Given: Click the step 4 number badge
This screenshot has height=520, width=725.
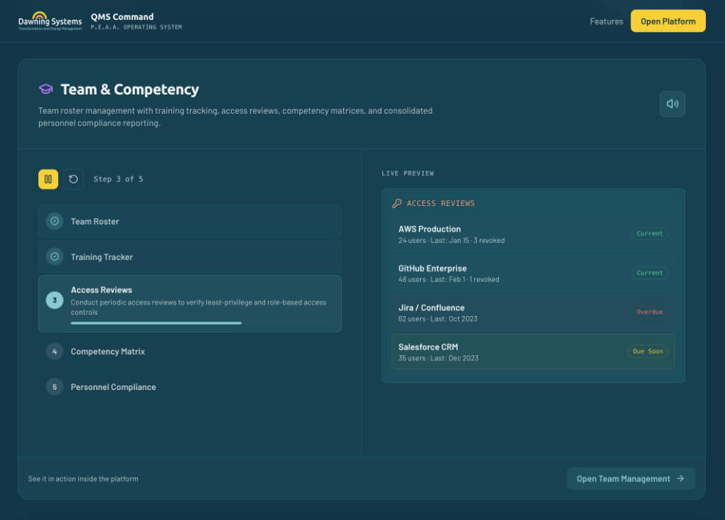Looking at the screenshot, I should pos(55,351).
